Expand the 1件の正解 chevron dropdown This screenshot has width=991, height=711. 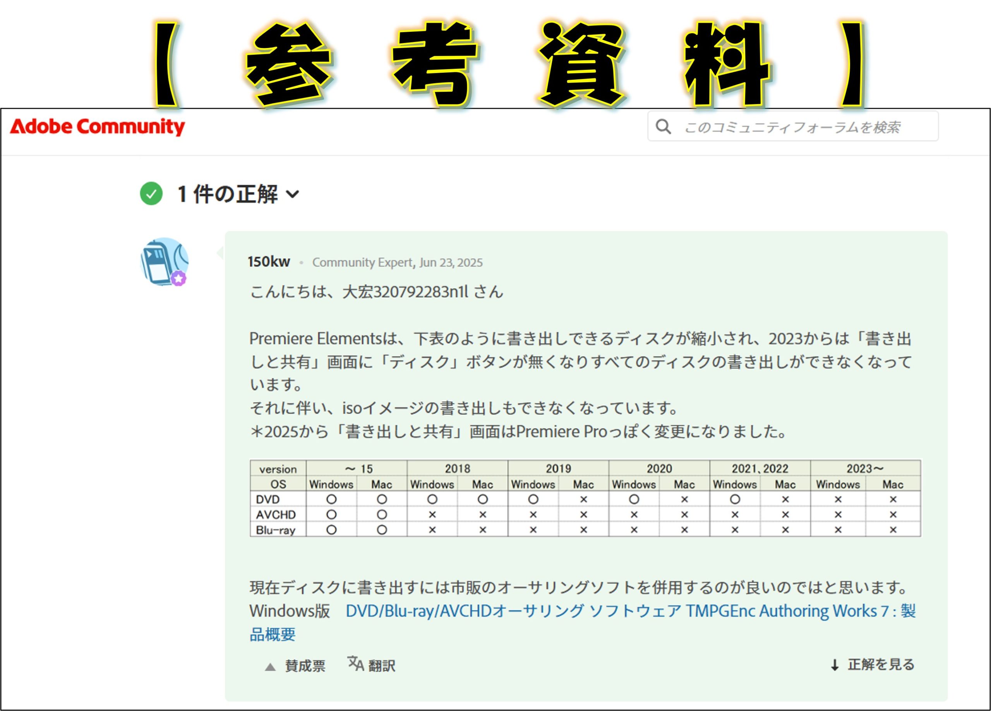(x=292, y=194)
